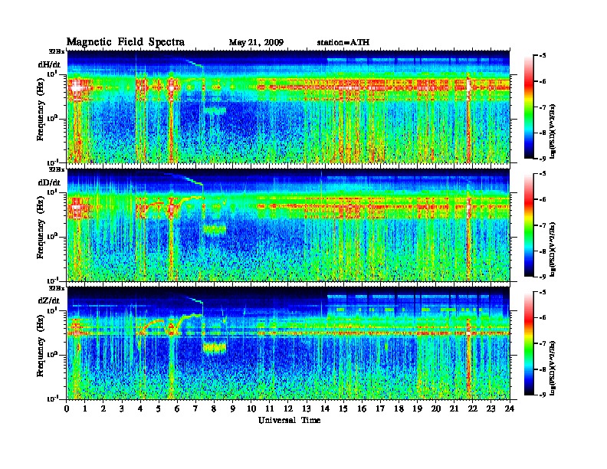Click the 'station=ATH' label
607x469 pixels.
click(343, 43)
